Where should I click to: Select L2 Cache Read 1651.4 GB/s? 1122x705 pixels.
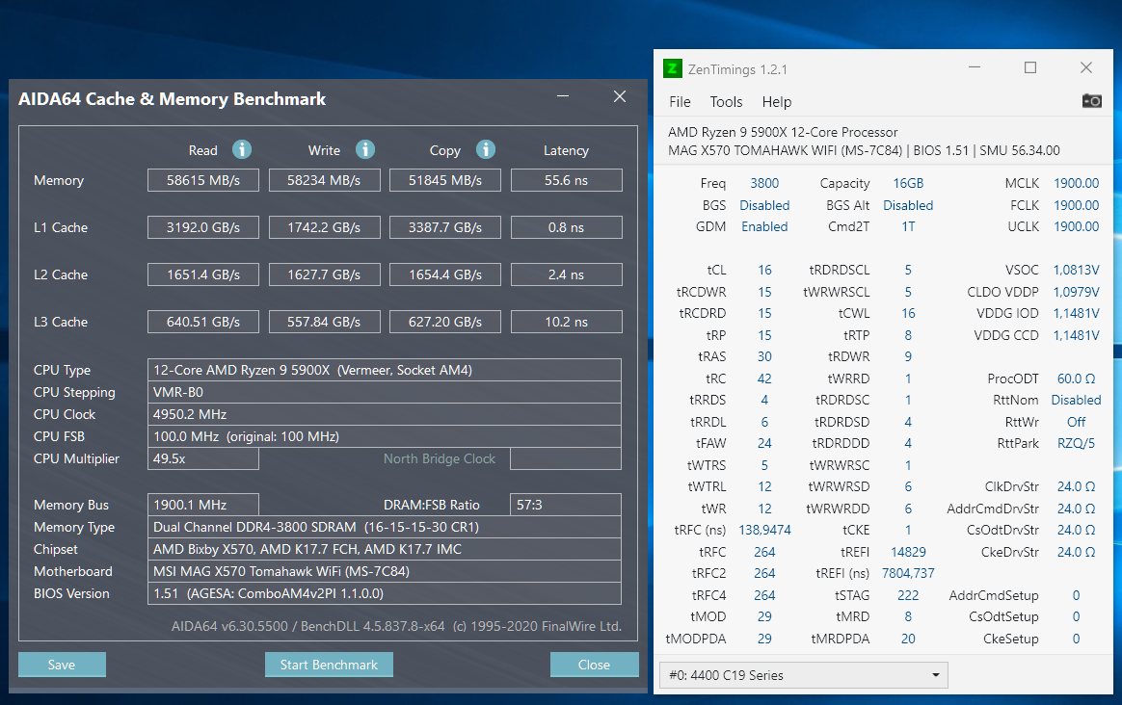point(203,274)
